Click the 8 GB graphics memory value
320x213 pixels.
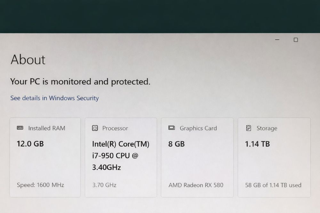176,144
